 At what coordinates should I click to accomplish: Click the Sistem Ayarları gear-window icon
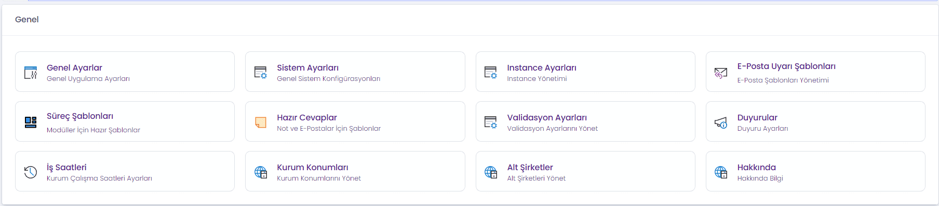[261, 73]
